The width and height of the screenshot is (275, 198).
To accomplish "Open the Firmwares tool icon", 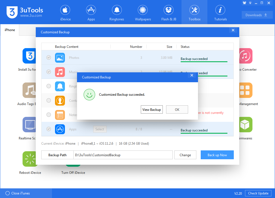I will pos(246,125).
